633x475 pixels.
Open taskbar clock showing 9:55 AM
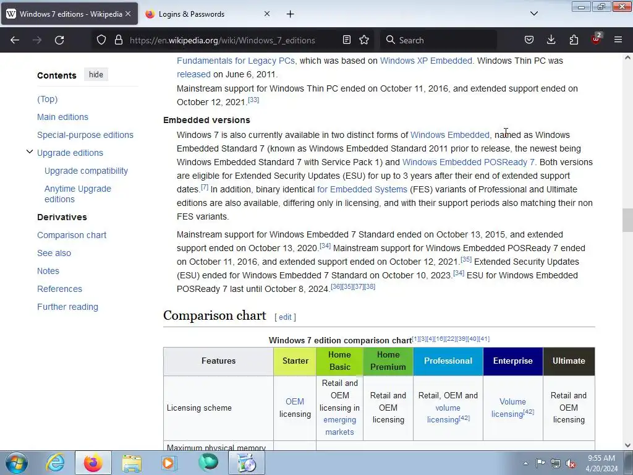[x=601, y=463]
